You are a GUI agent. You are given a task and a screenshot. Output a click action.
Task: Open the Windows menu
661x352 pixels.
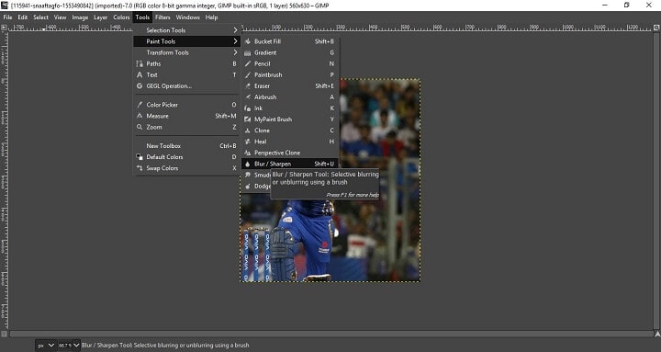coord(187,17)
